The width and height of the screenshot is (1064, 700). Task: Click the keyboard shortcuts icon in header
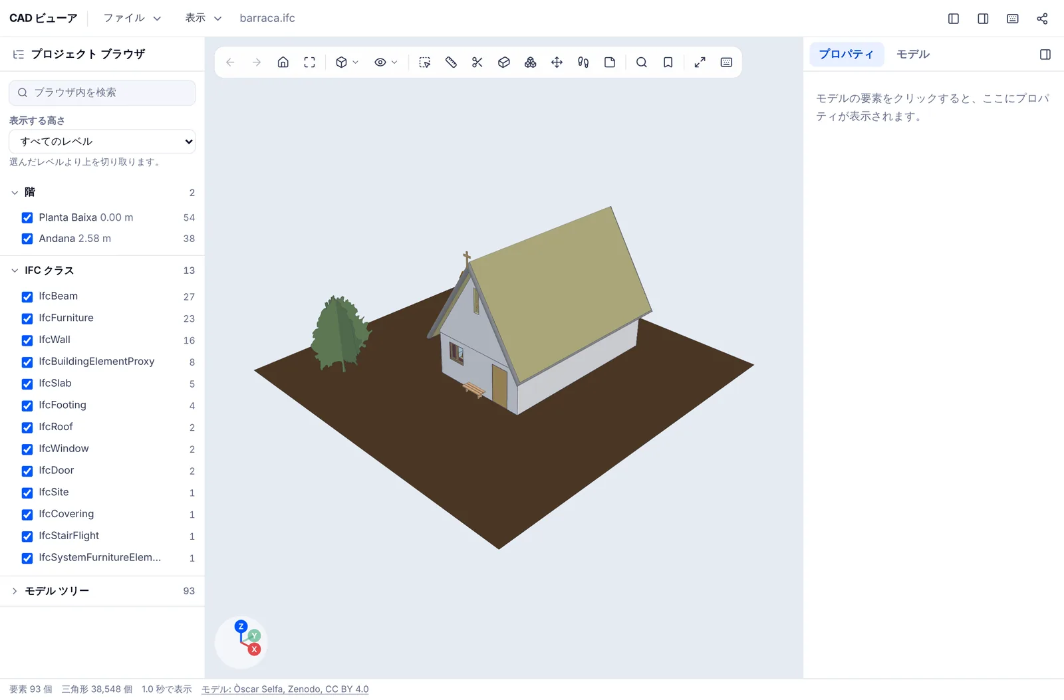[x=1013, y=19]
